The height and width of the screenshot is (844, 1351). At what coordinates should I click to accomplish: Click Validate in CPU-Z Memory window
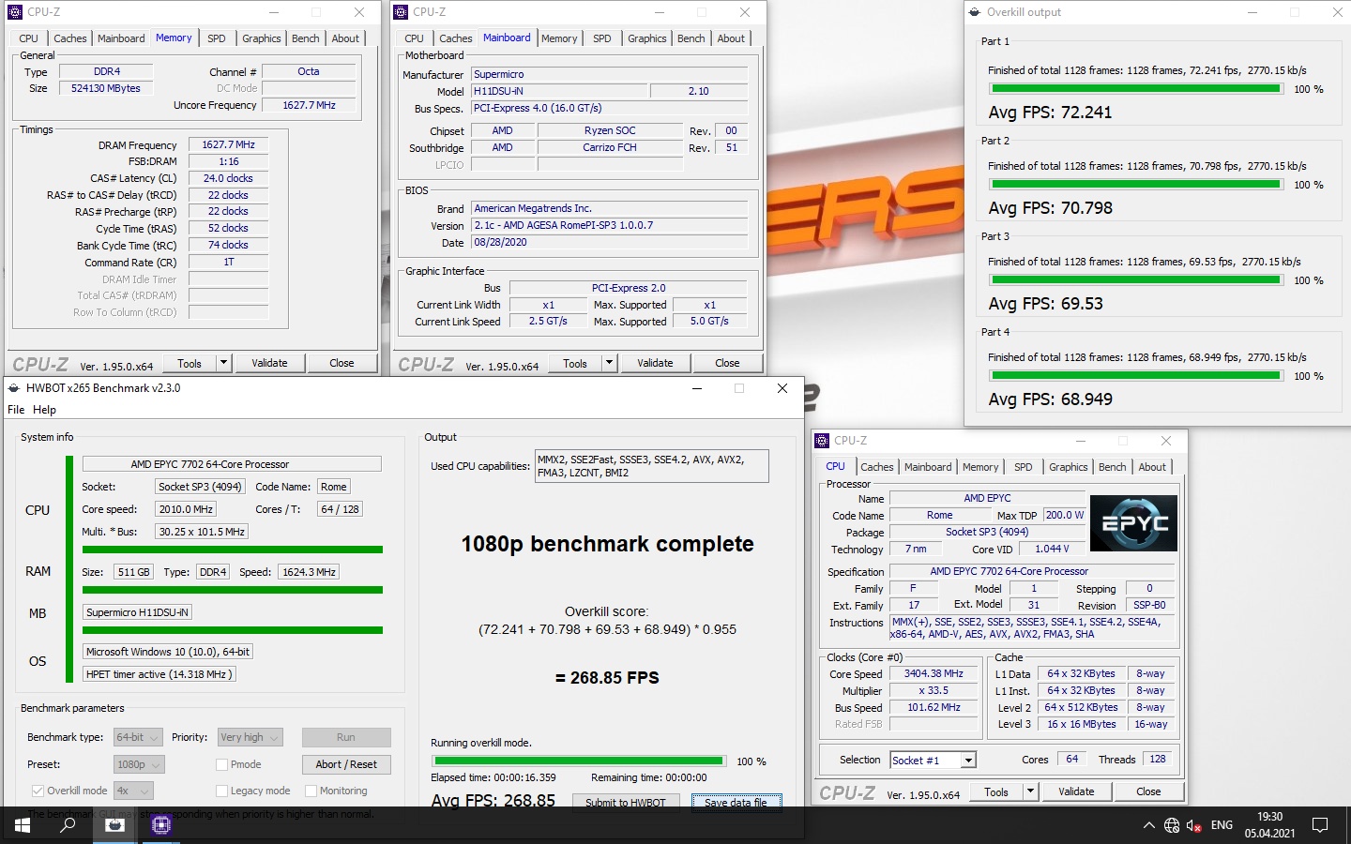270,363
